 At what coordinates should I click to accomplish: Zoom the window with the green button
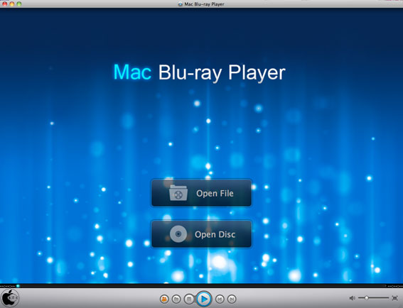point(19,4)
